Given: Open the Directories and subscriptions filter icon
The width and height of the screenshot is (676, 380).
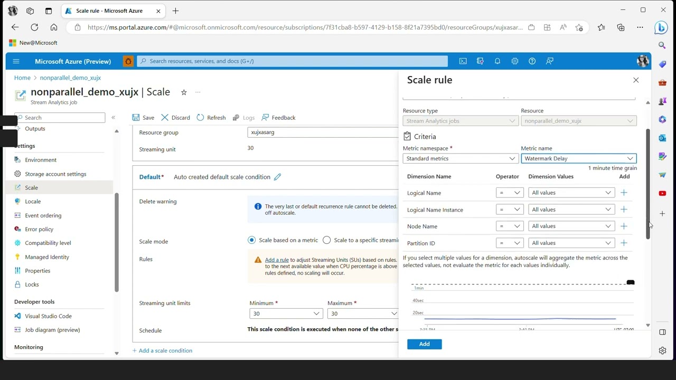Looking at the screenshot, I should coord(480,61).
